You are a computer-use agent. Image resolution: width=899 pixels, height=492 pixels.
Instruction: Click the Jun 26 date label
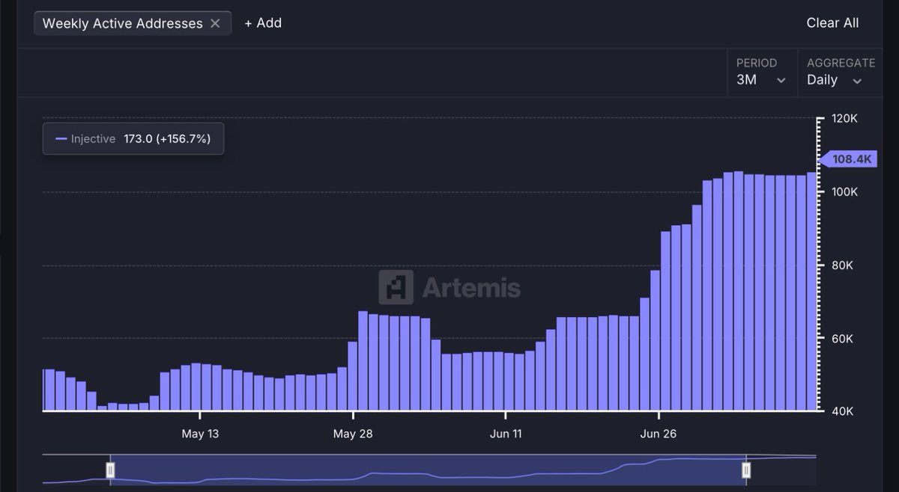[659, 434]
